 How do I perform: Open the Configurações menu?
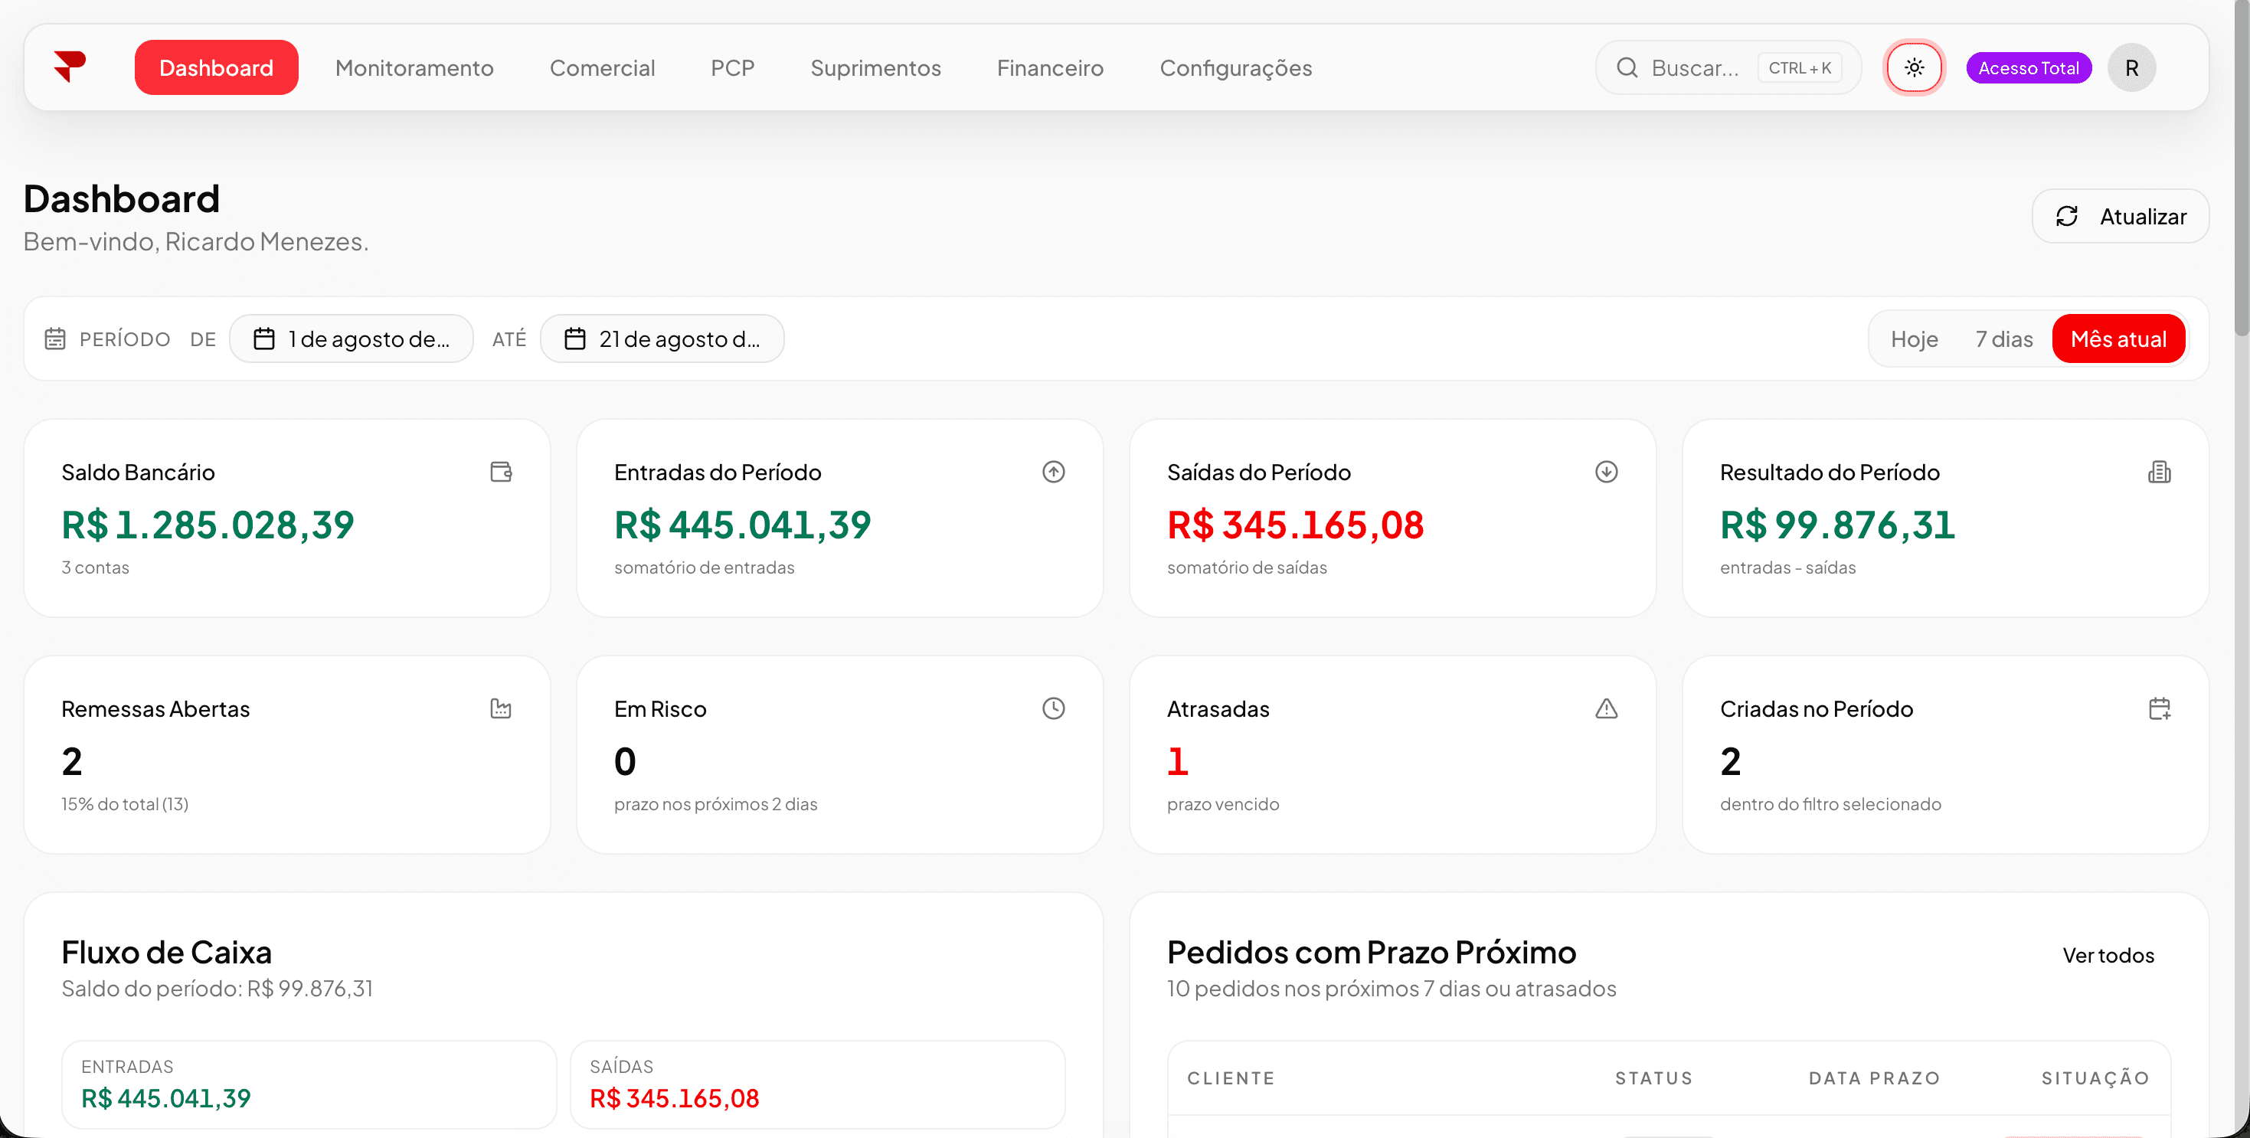click(x=1235, y=67)
